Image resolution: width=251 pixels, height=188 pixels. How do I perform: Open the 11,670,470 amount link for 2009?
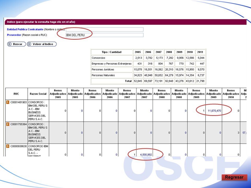[214, 111]
